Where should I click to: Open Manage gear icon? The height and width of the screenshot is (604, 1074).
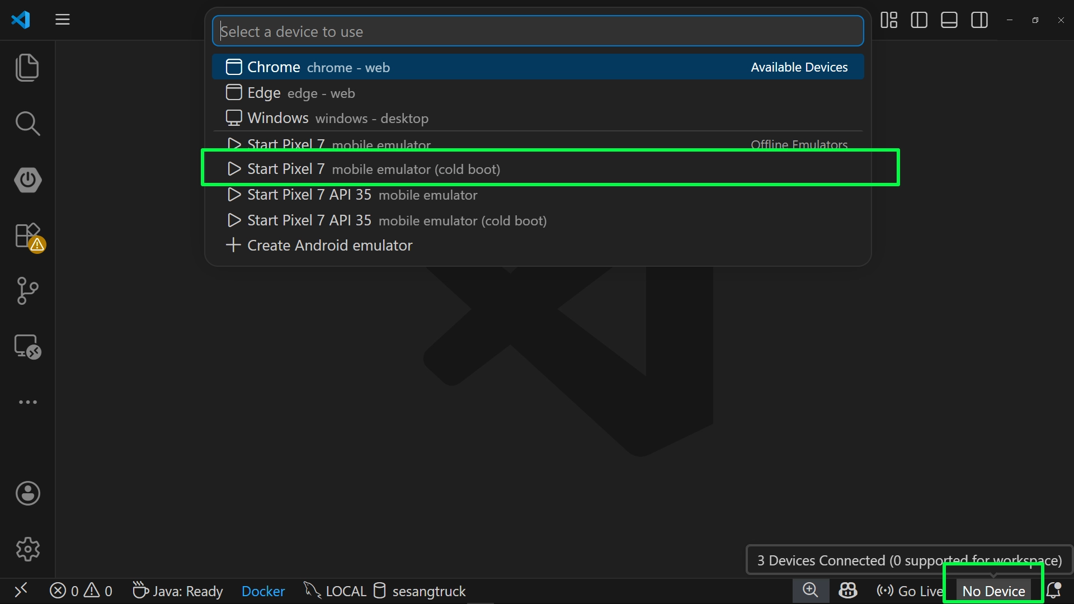27,549
